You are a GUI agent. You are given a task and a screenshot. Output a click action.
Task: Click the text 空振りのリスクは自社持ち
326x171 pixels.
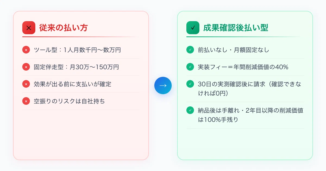(x=69, y=101)
